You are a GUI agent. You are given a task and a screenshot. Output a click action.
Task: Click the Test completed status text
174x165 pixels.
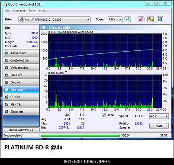click(x=13, y=135)
